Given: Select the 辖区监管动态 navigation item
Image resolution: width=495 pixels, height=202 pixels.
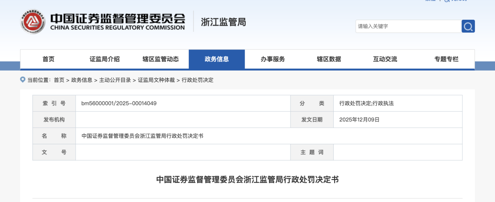Looking at the screenshot, I should click(160, 59).
